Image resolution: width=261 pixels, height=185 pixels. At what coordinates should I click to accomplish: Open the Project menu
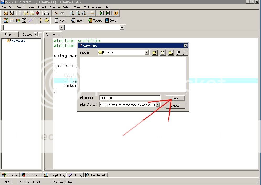coord(42,7)
